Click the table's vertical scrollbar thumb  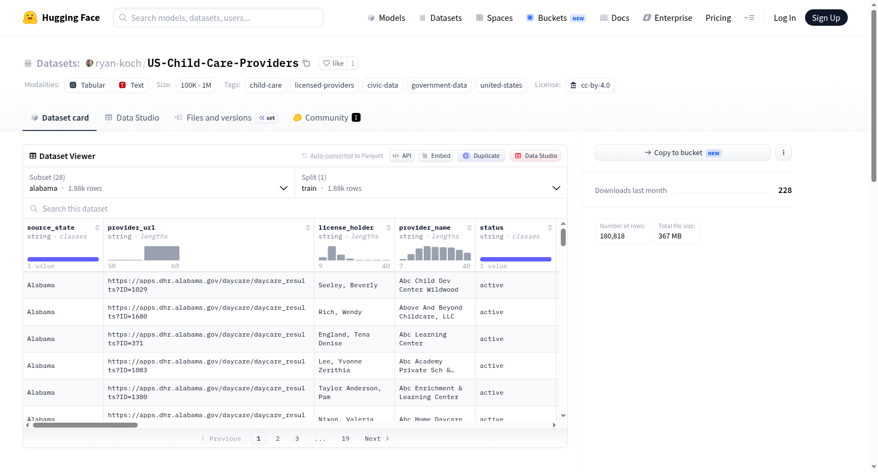pyautogui.click(x=563, y=237)
